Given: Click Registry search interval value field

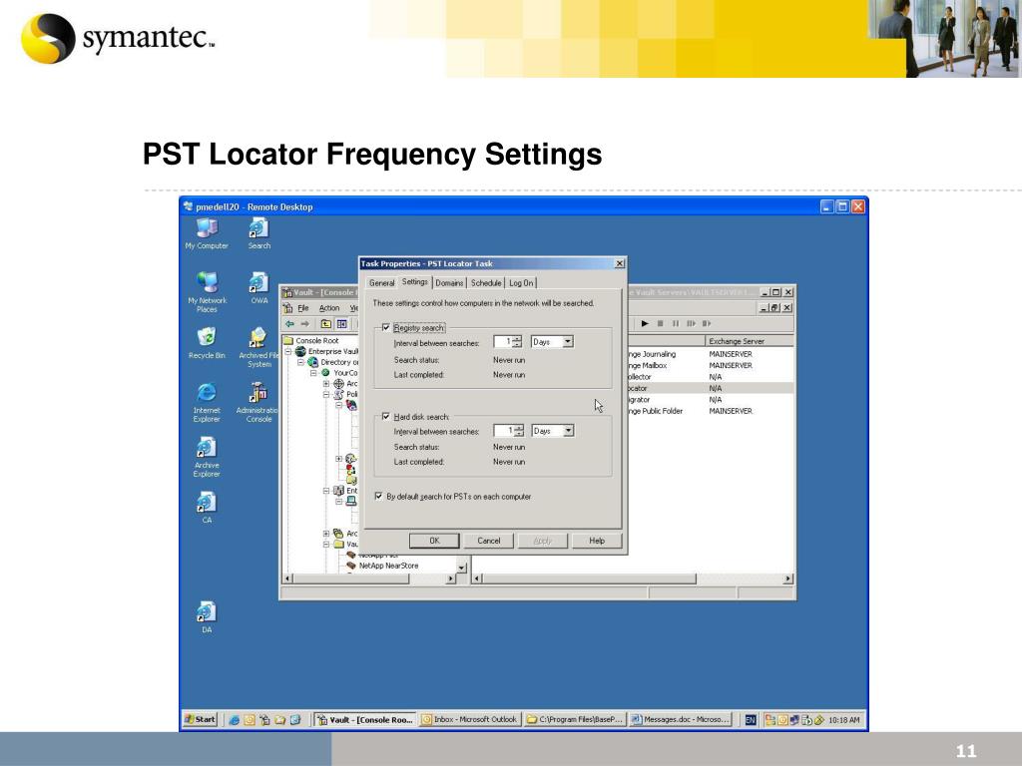Looking at the screenshot, I should [503, 342].
